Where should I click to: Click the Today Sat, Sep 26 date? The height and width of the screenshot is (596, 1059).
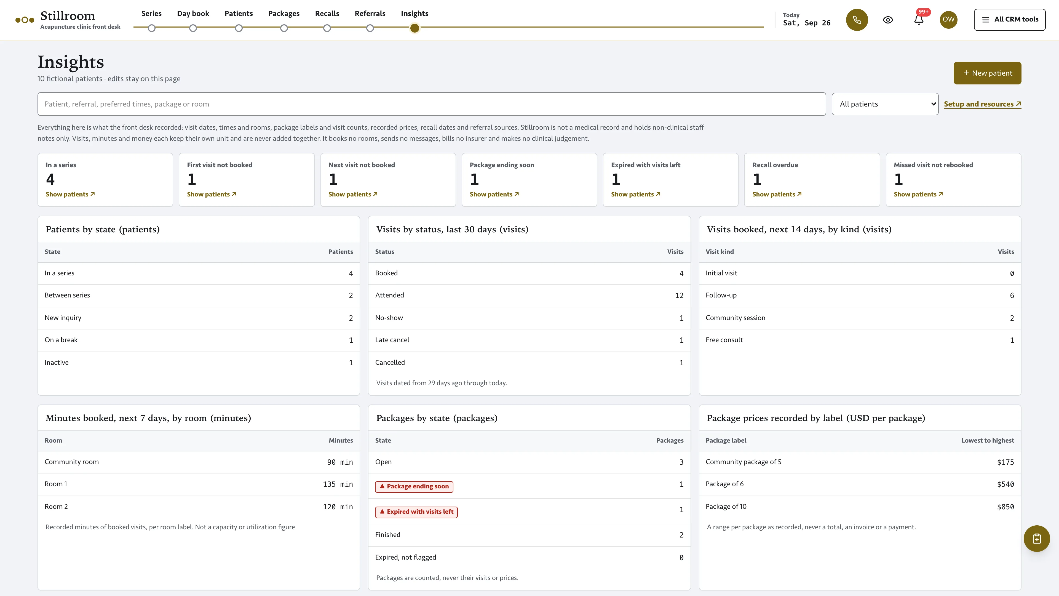(807, 20)
